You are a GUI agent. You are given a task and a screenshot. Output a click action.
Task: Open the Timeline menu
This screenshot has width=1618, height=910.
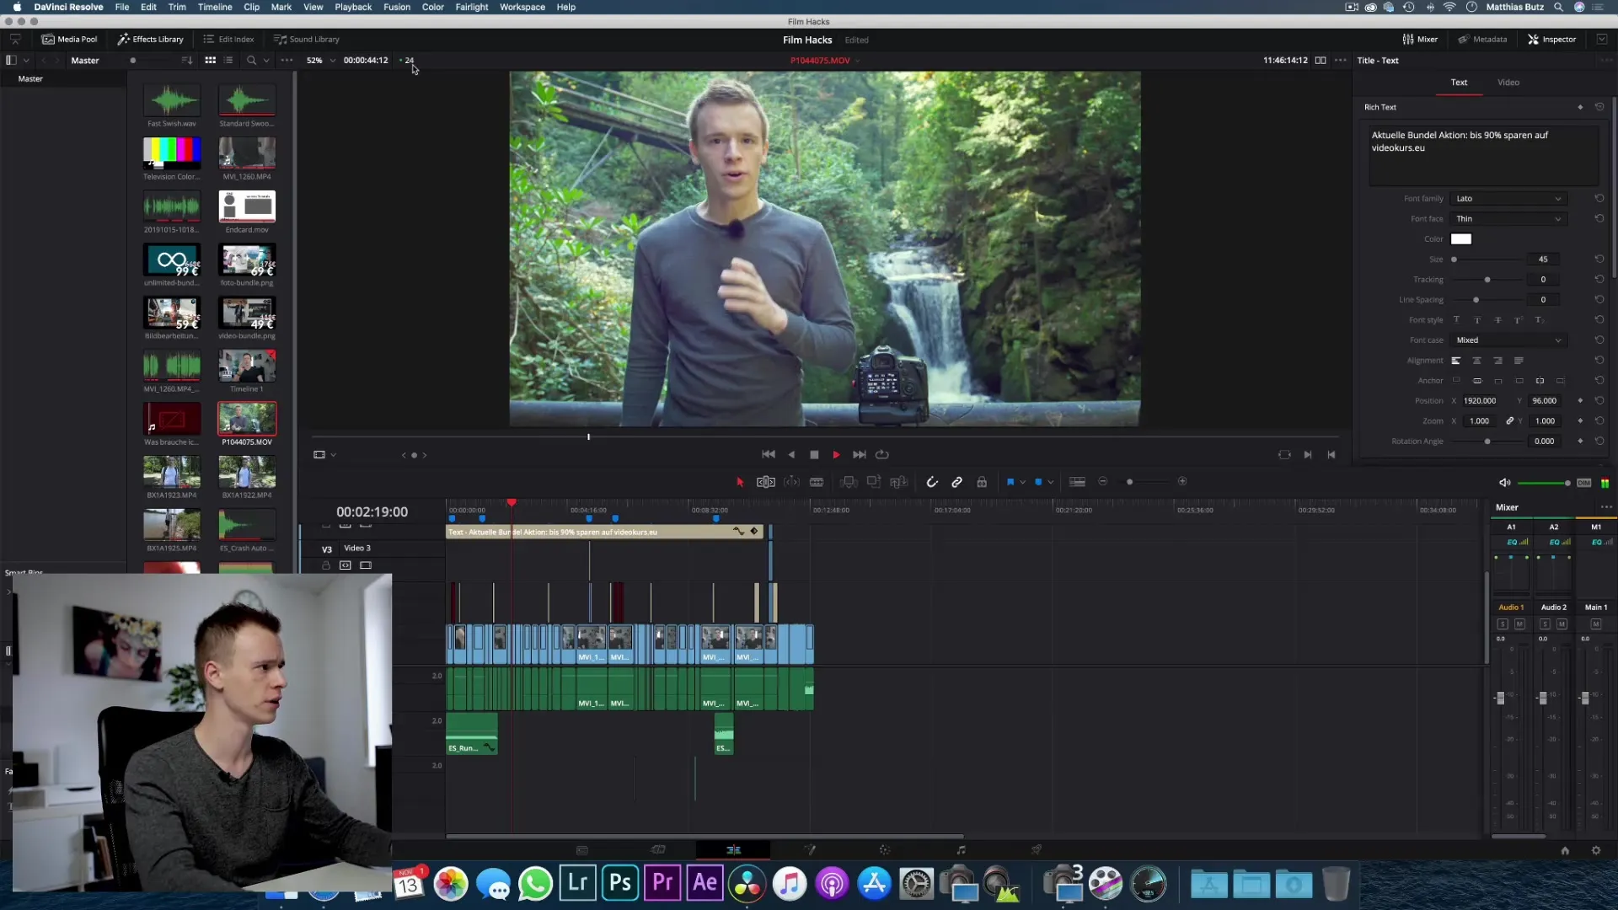(x=215, y=7)
